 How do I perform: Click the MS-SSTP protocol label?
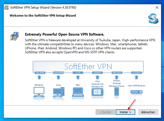click(x=117, y=73)
